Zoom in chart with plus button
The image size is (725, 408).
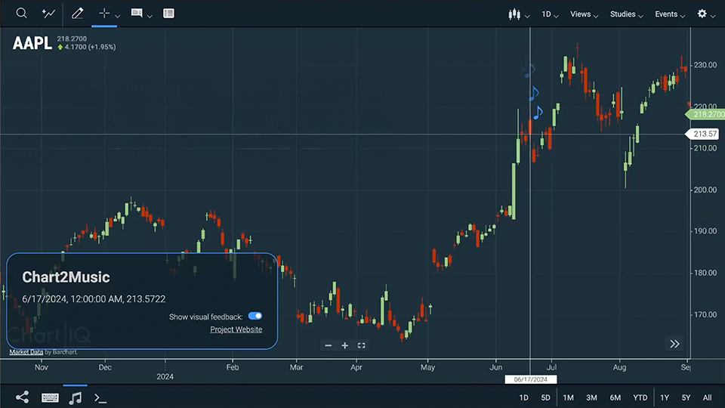coord(345,345)
